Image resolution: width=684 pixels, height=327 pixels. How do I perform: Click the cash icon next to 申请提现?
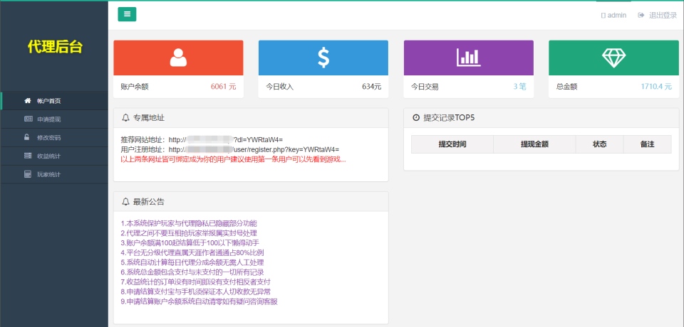28,119
